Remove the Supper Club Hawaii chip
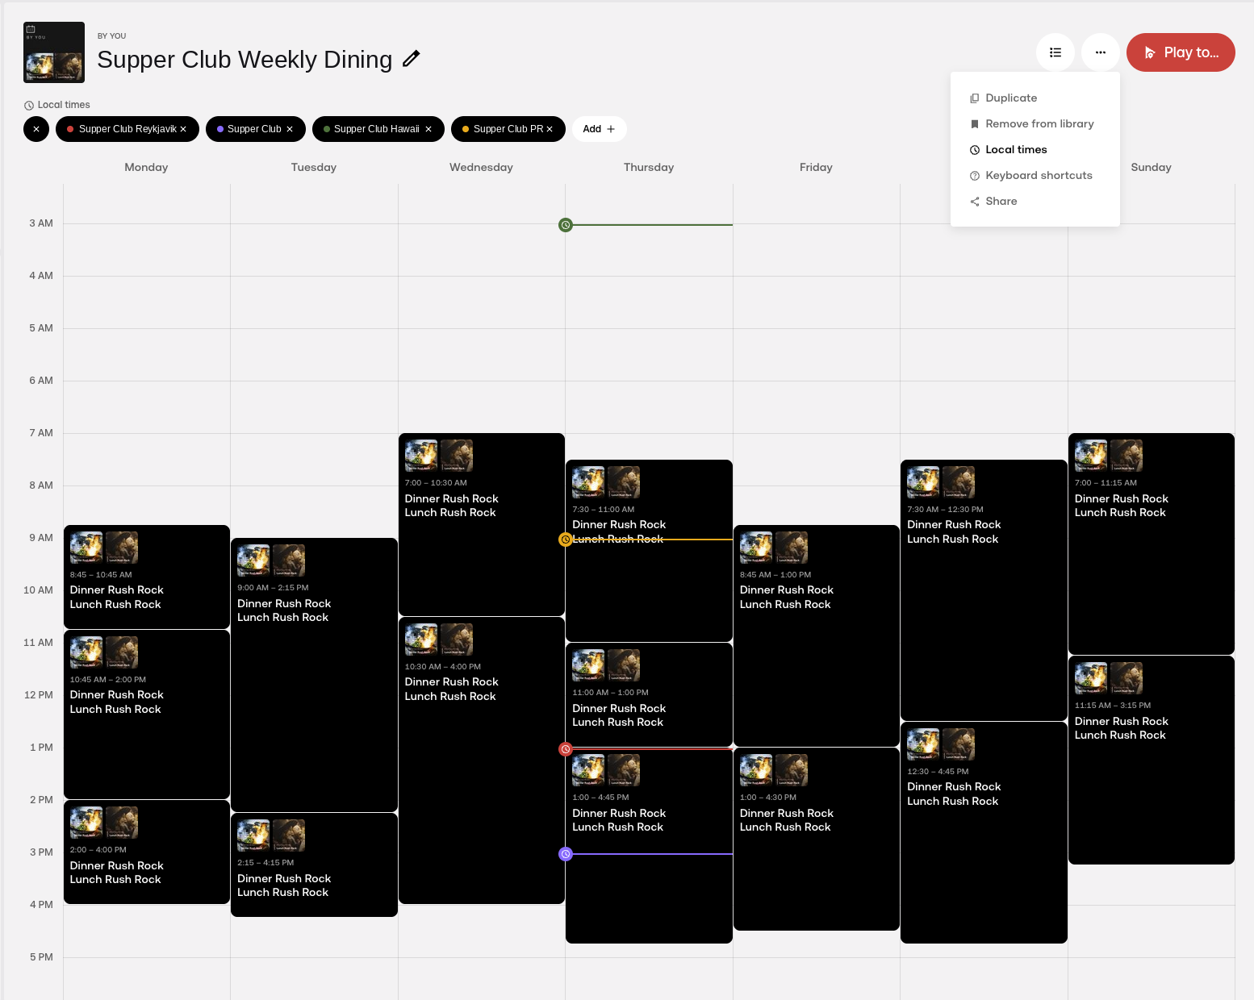The width and height of the screenshot is (1254, 1000). (428, 129)
